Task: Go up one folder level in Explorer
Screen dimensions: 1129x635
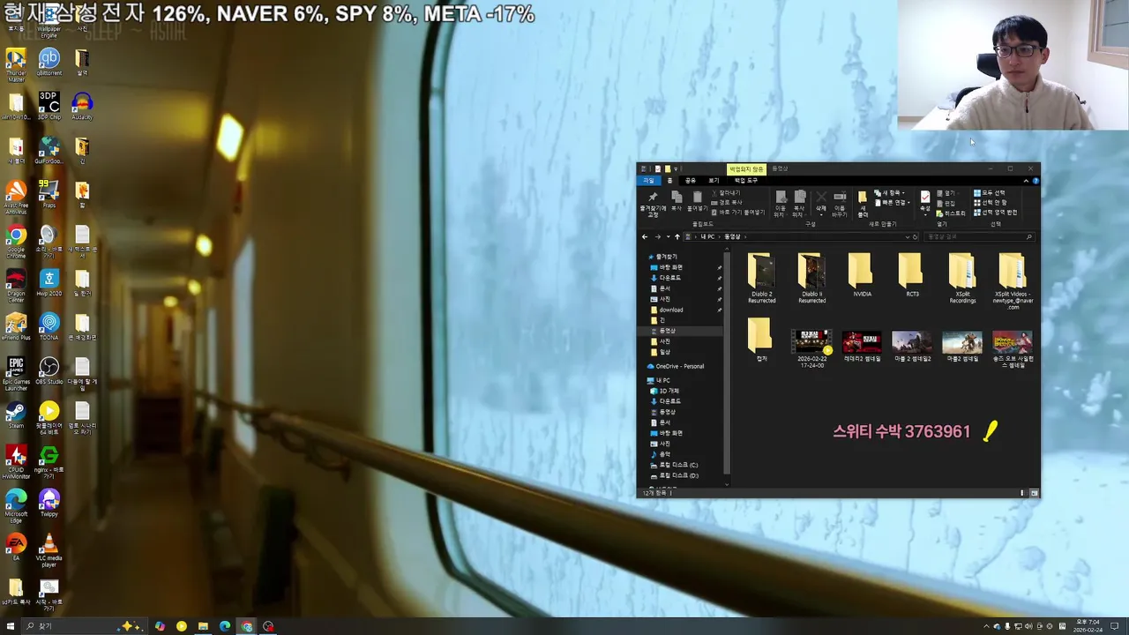Action: point(677,236)
